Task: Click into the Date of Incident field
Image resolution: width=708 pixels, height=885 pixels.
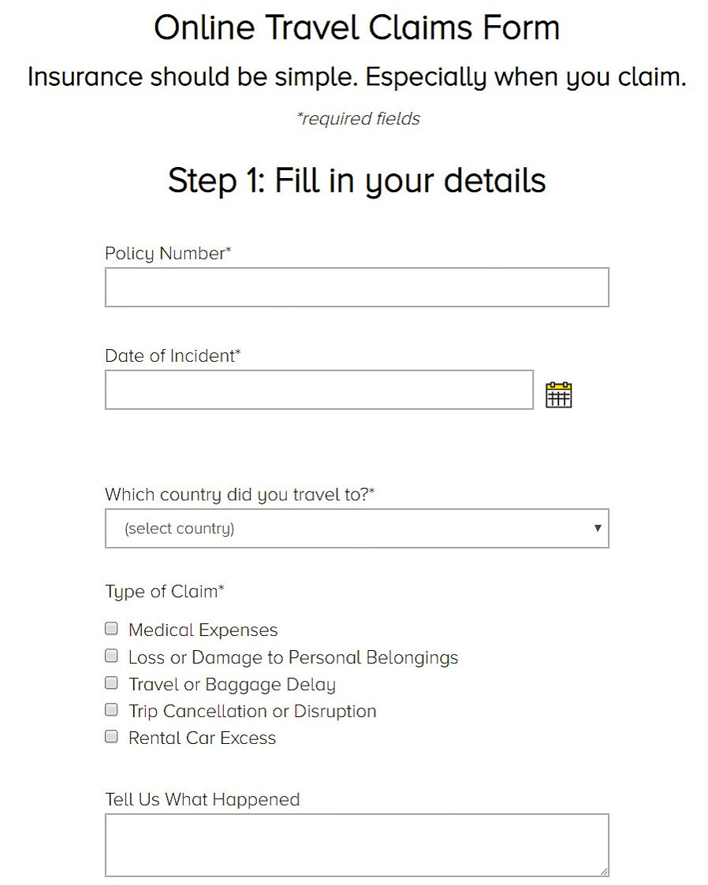Action: point(319,390)
